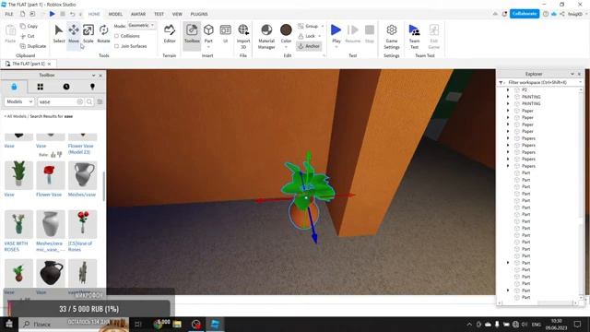Choose the Scale tool
This screenshot has height=332, width=590.
[x=88, y=33]
